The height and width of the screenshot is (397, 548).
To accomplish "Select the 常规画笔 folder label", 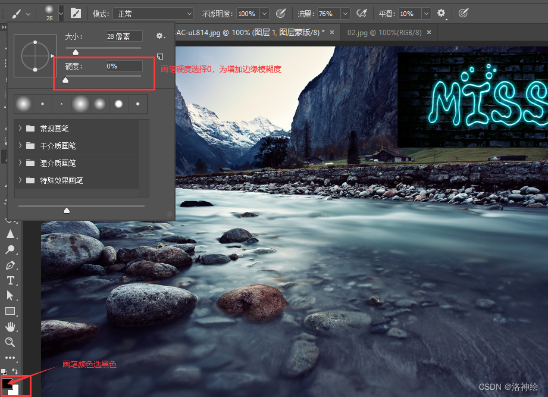I will [54, 129].
